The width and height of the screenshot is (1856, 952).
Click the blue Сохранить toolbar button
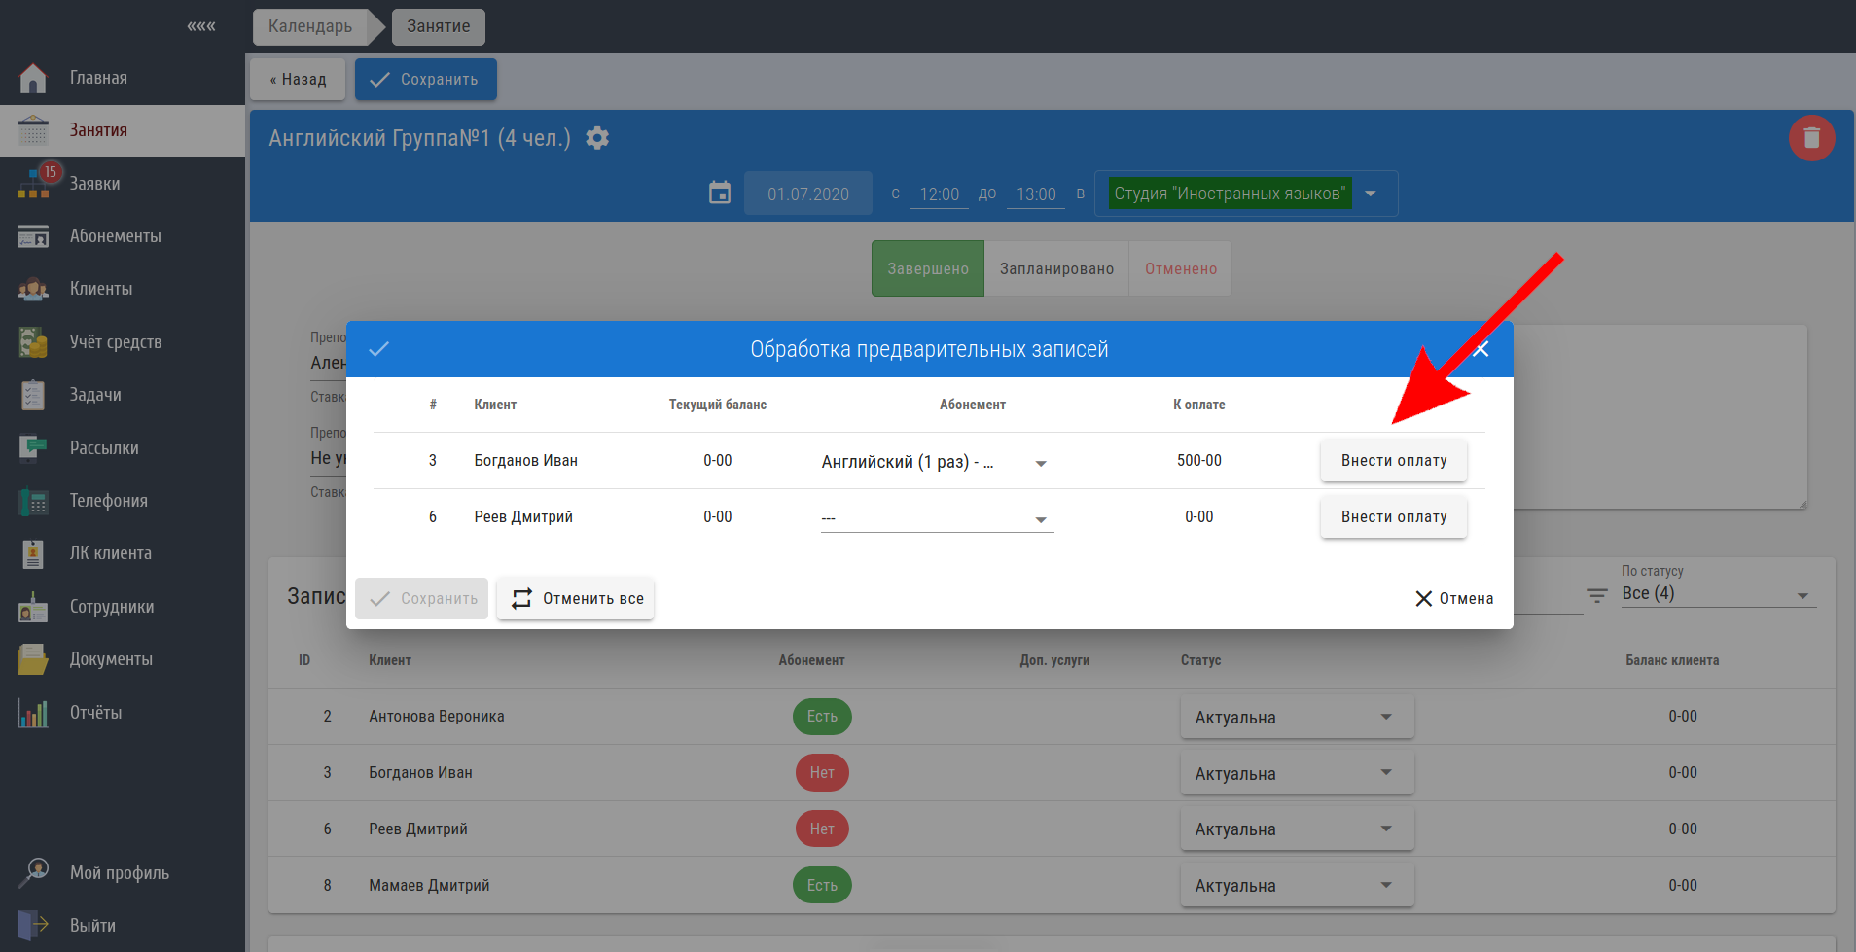[426, 80]
